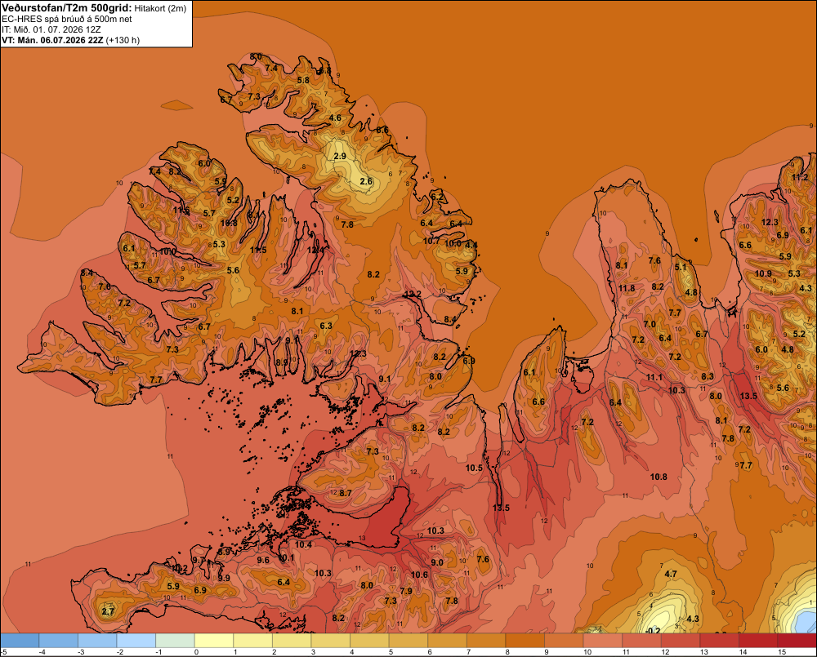Image resolution: width=817 pixels, height=657 pixels.
Task: Click the 10.9 temperature reading
Action: (x=763, y=274)
